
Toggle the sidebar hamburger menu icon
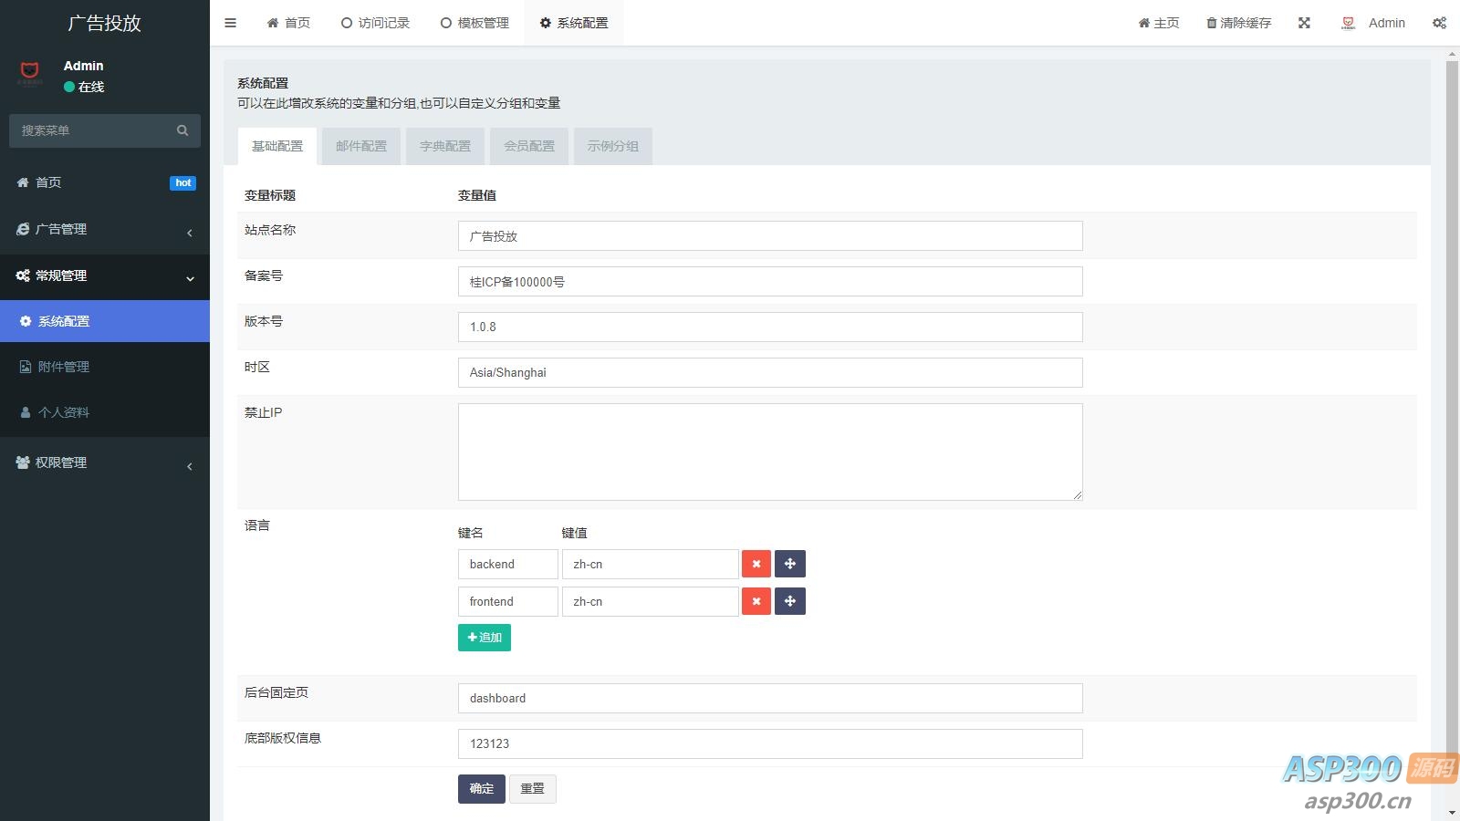point(230,23)
